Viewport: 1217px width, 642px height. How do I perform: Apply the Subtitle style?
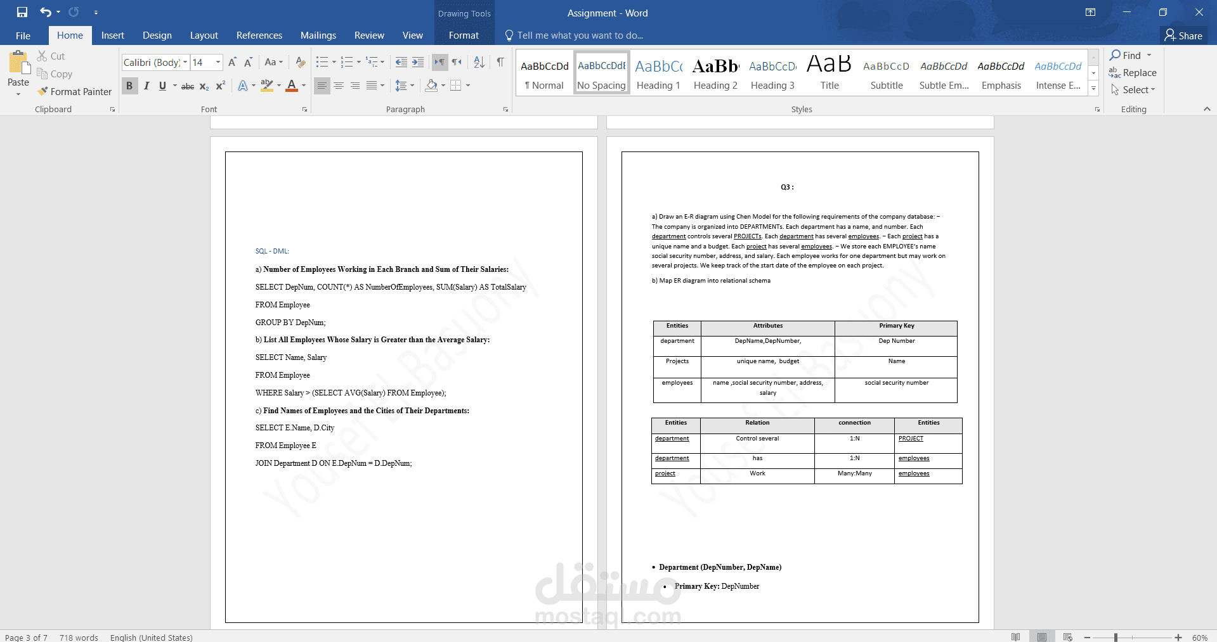coord(887,74)
